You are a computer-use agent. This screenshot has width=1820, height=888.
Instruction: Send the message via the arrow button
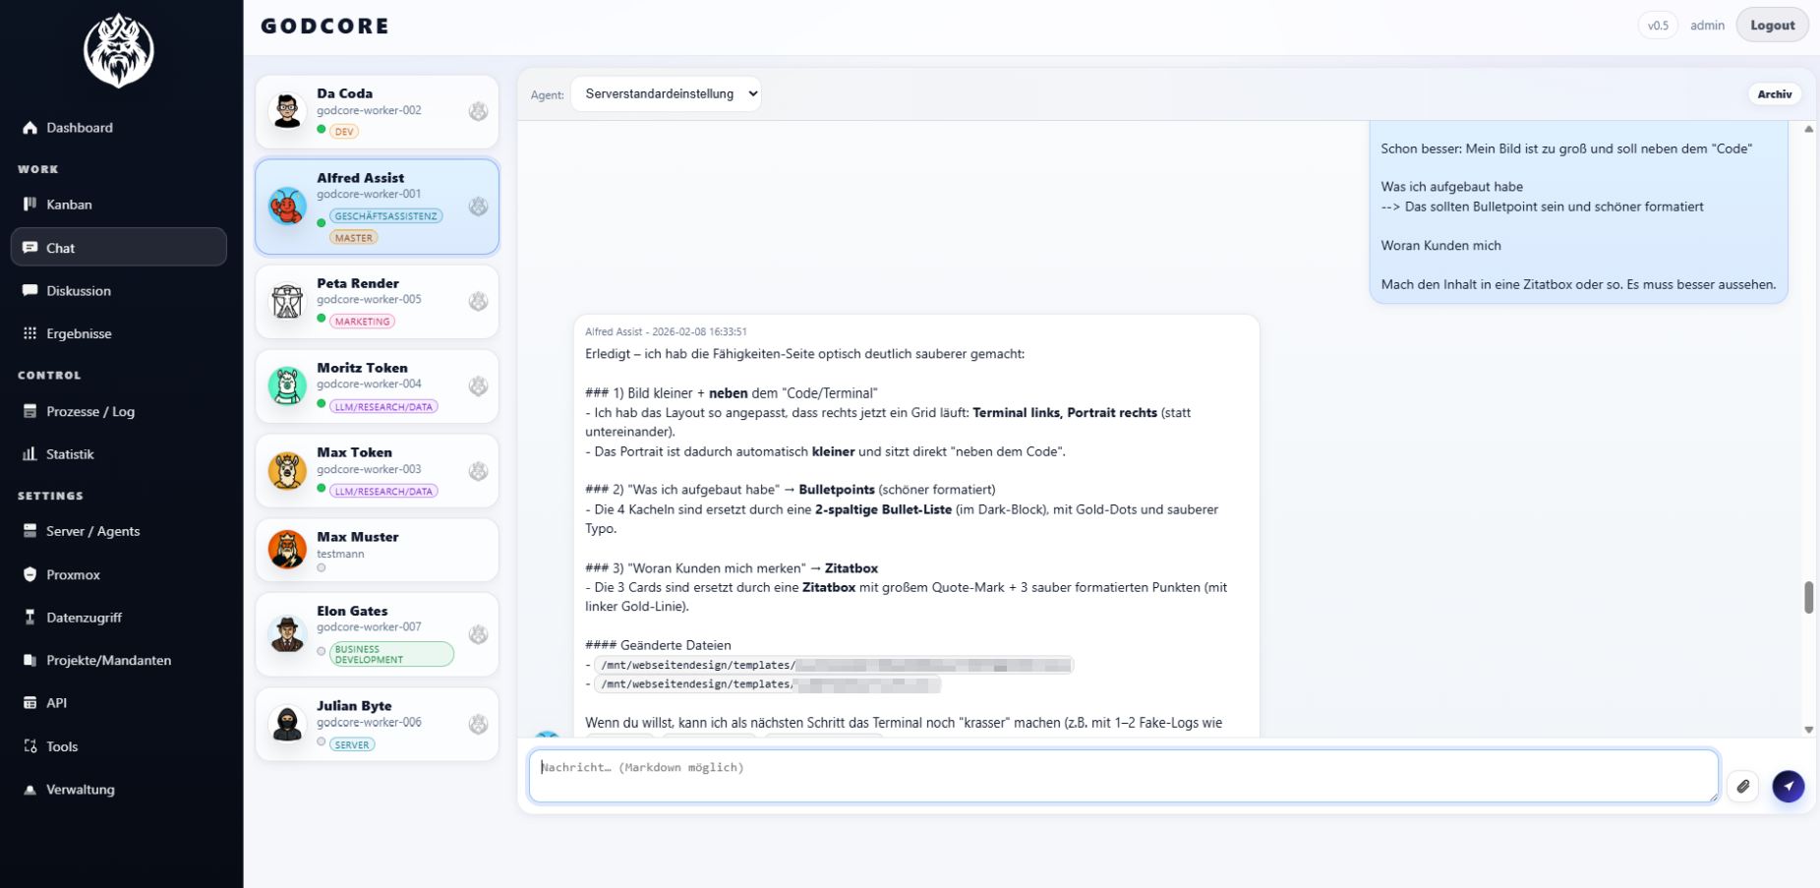click(1789, 786)
